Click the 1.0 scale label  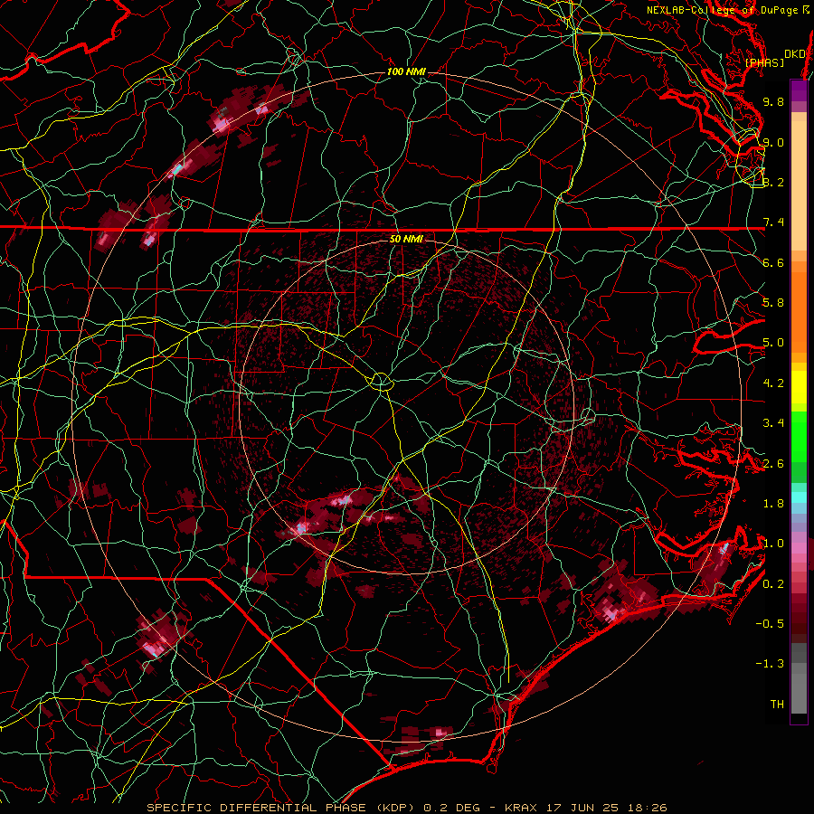(x=773, y=544)
